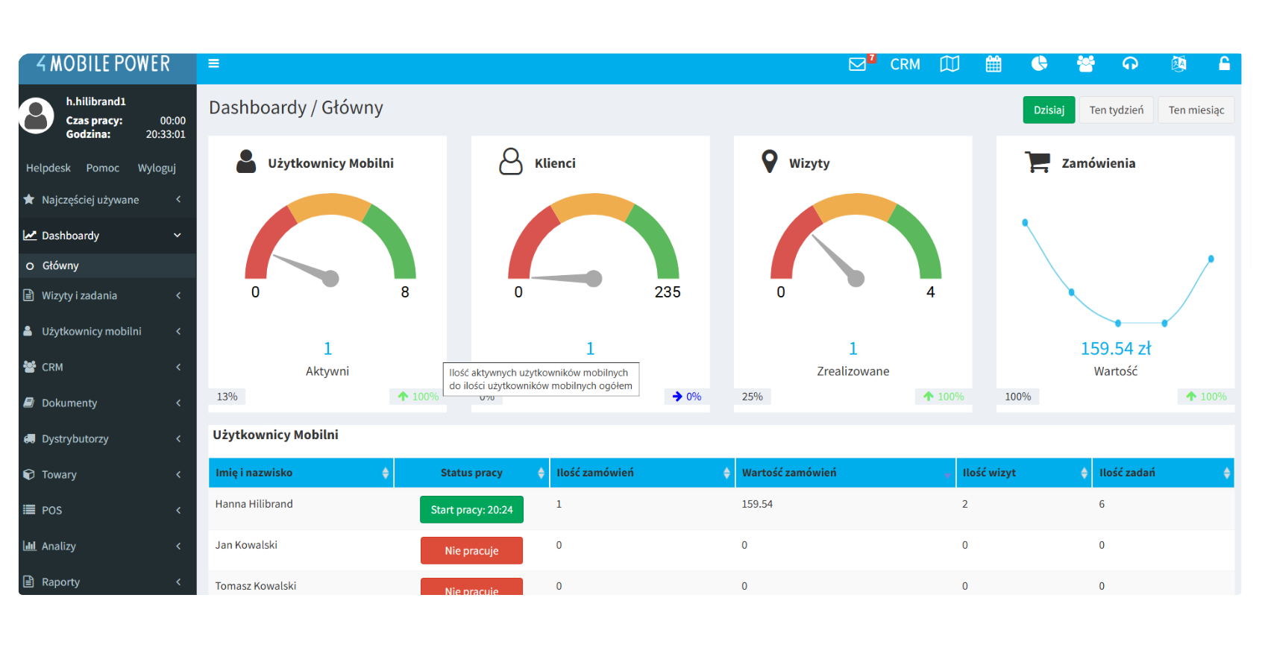Screen dimensions: 1268x671
Task: Open the mail envelope notifications icon
Action: tap(858, 64)
